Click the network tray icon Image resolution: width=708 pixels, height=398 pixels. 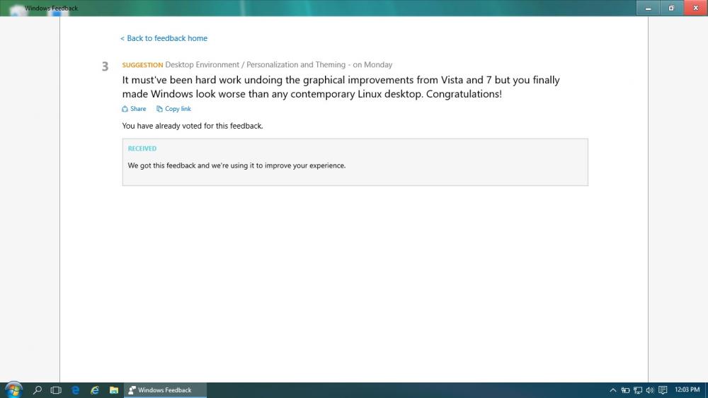click(638, 390)
